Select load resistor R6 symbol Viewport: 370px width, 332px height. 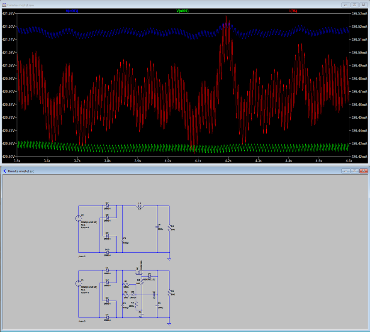click(x=169, y=228)
